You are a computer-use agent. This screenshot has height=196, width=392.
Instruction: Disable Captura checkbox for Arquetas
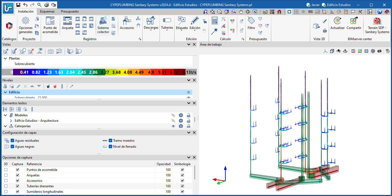tap(18, 175)
